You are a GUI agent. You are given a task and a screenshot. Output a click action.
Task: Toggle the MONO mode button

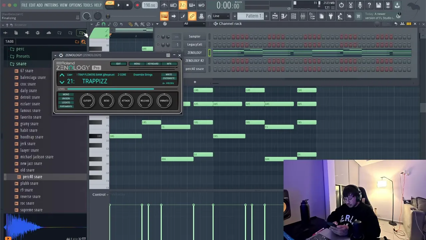click(66, 95)
